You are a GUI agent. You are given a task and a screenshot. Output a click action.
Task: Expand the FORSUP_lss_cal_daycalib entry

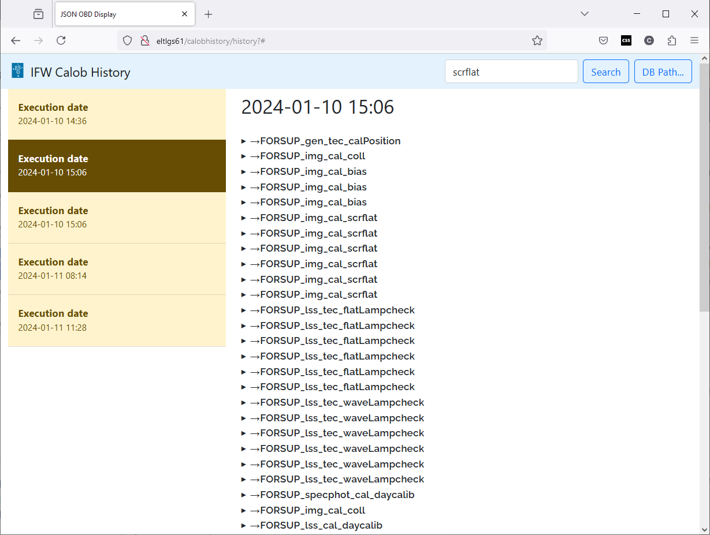(x=315, y=525)
